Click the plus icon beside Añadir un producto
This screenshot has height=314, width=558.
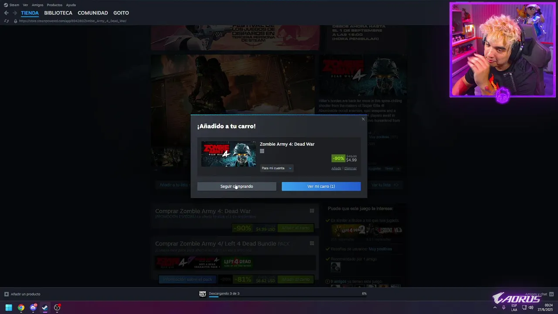point(7,294)
